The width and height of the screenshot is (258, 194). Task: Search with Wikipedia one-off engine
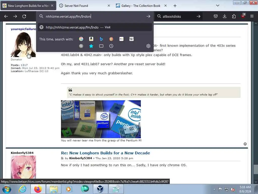click(132, 39)
